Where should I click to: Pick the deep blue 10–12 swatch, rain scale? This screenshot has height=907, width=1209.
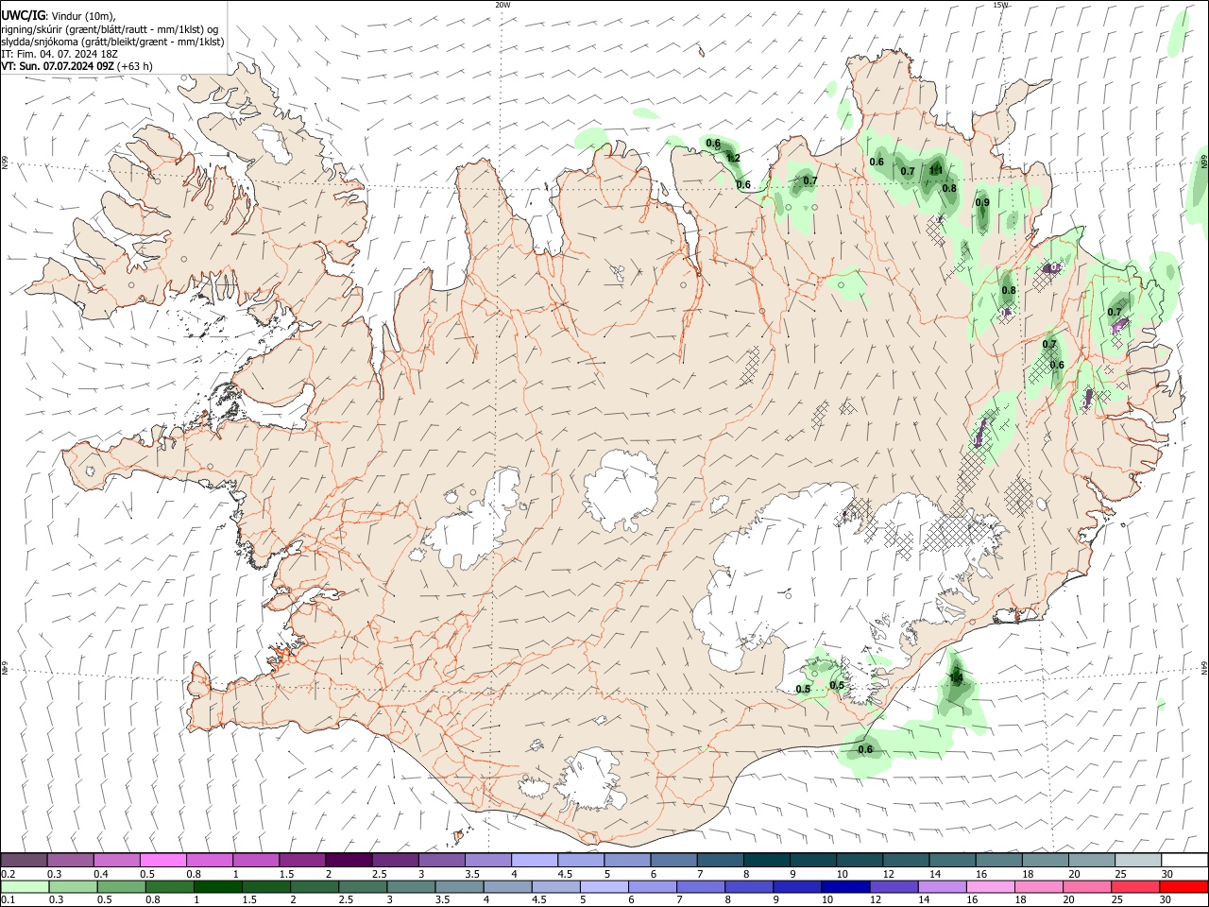845,887
